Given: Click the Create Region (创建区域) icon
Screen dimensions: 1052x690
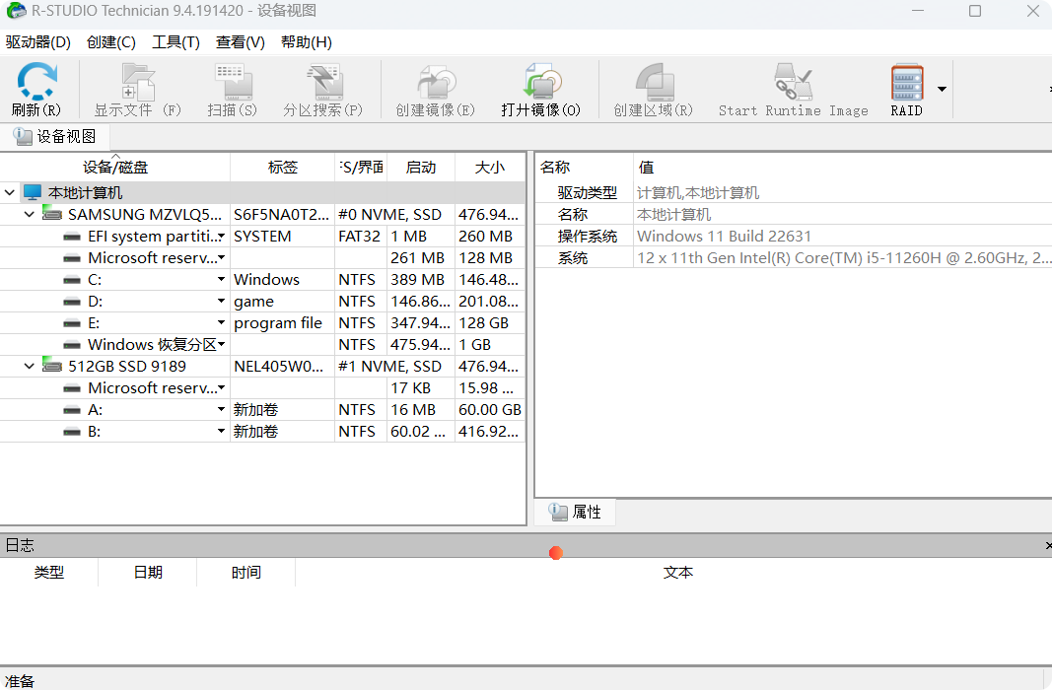Looking at the screenshot, I should tap(654, 82).
